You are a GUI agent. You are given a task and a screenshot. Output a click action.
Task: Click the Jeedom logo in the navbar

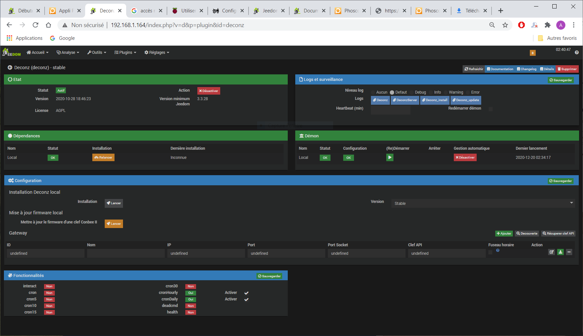coord(11,52)
